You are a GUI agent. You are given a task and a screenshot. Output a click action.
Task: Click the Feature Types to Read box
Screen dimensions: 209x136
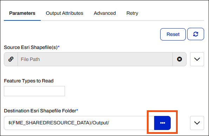[34, 91]
